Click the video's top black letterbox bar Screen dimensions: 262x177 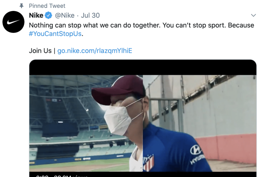point(143,68)
